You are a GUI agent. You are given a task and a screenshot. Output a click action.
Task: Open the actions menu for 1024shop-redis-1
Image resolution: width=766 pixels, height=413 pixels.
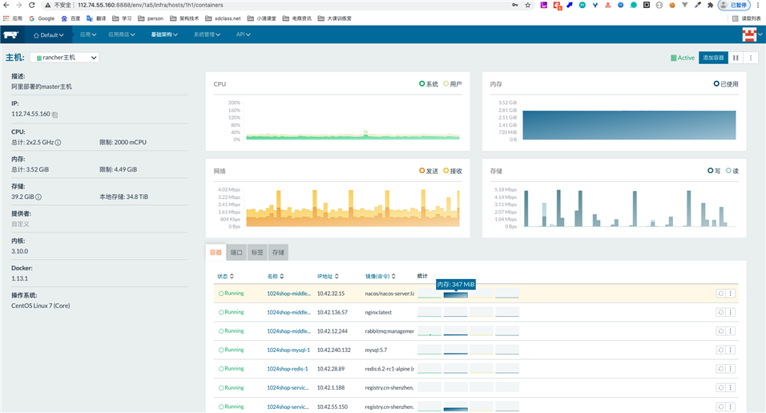(731, 369)
